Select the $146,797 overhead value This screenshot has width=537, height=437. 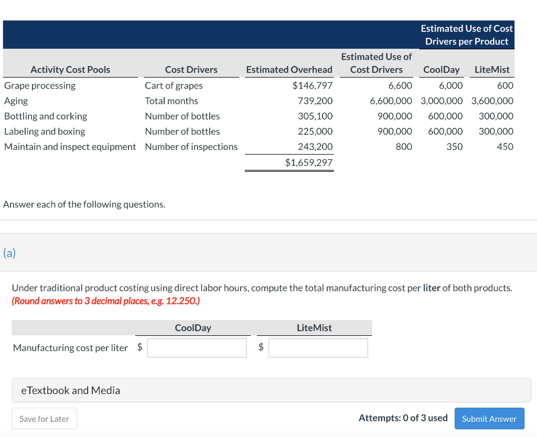312,85
